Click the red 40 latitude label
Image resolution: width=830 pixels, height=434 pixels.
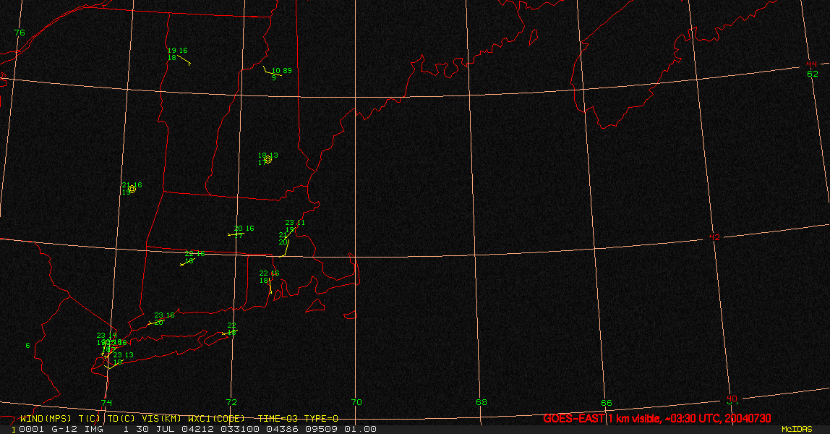(x=732, y=399)
